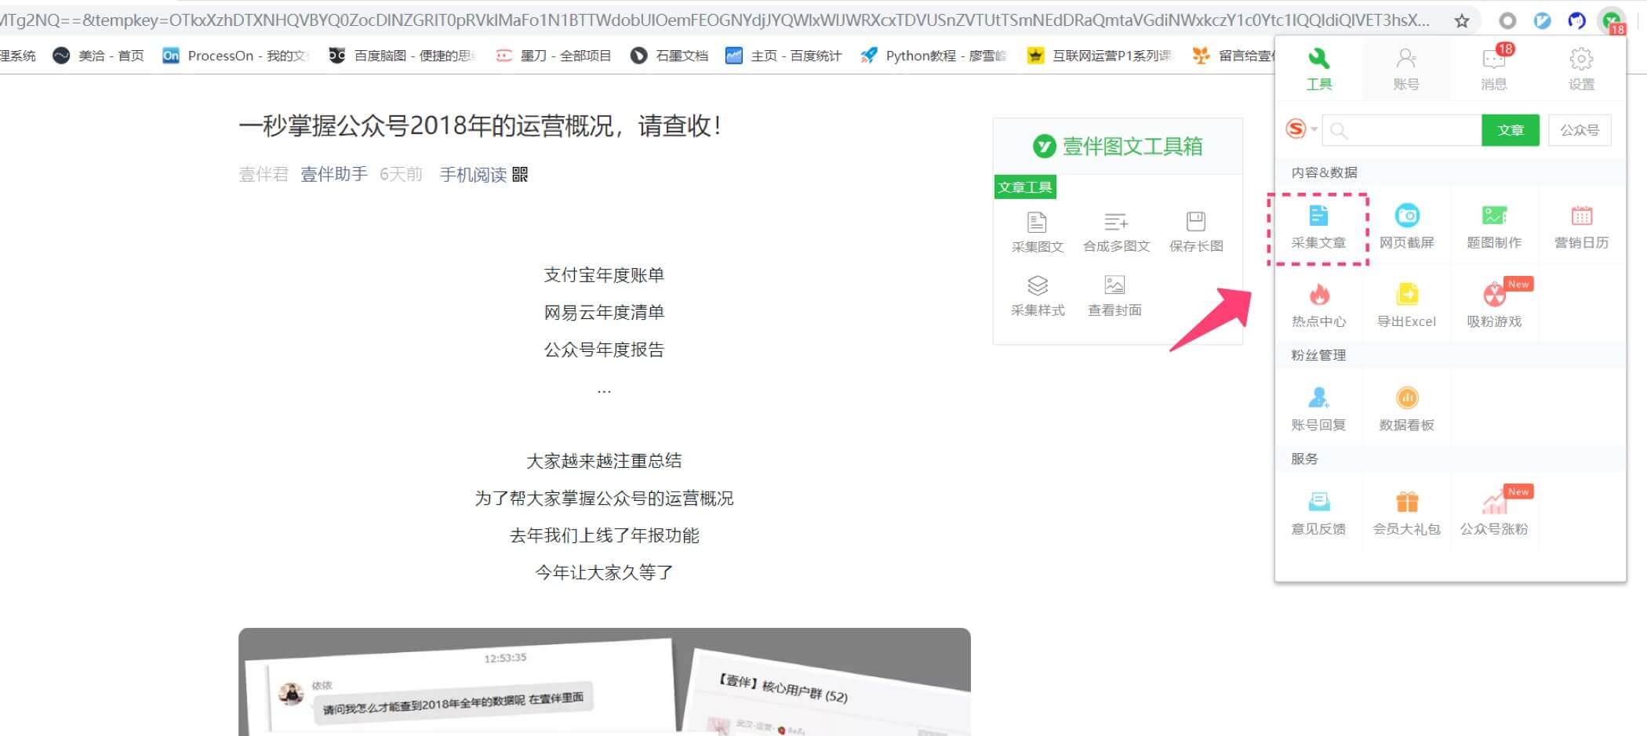Image resolution: width=1647 pixels, height=736 pixels.
Task: Select 保存长图 in the article toolbox
Action: point(1196,233)
